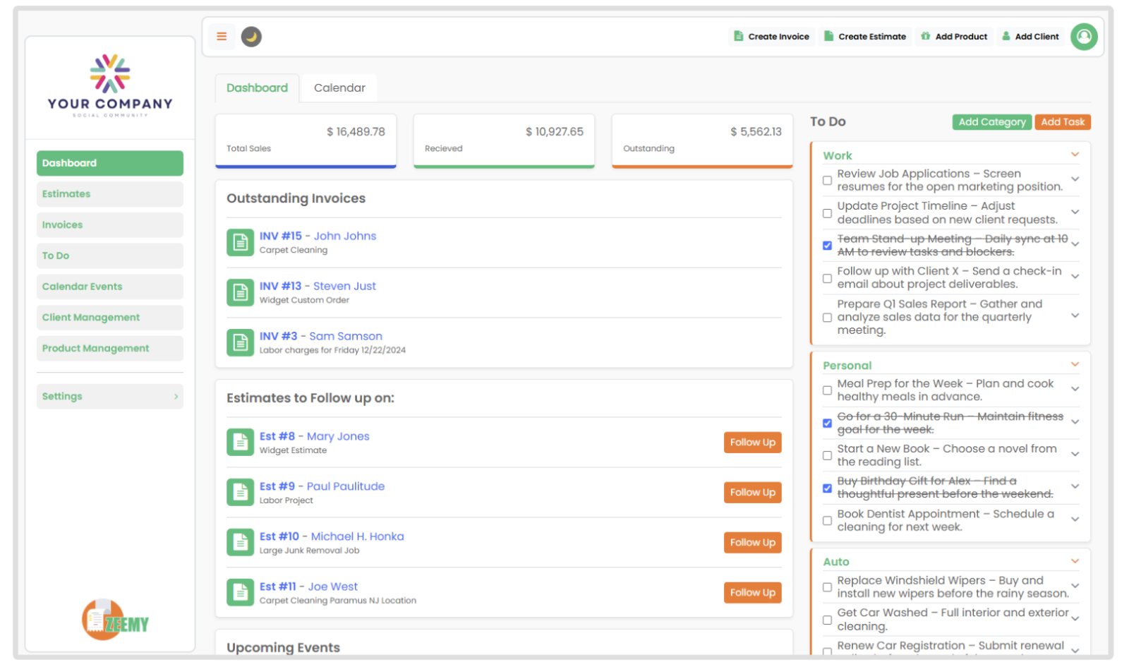Click the estimate icon next to Est #8
This screenshot has width=1129, height=667.
pyautogui.click(x=240, y=442)
